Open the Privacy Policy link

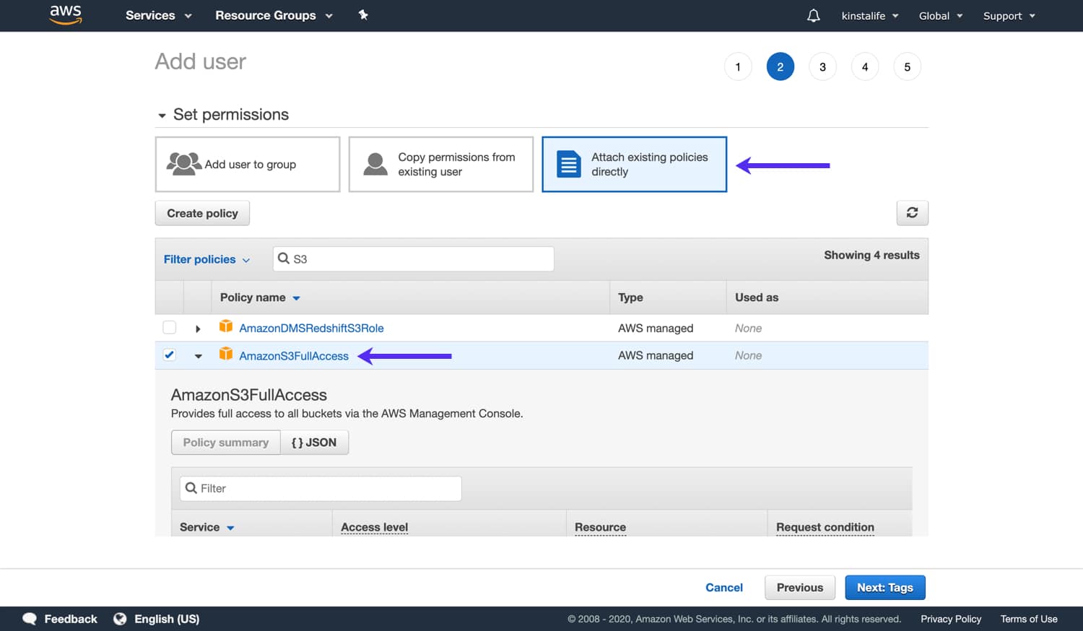[x=950, y=619]
